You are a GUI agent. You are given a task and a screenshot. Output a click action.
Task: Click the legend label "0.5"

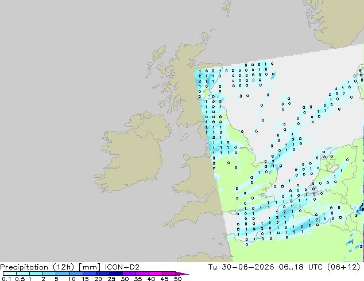[20, 279]
